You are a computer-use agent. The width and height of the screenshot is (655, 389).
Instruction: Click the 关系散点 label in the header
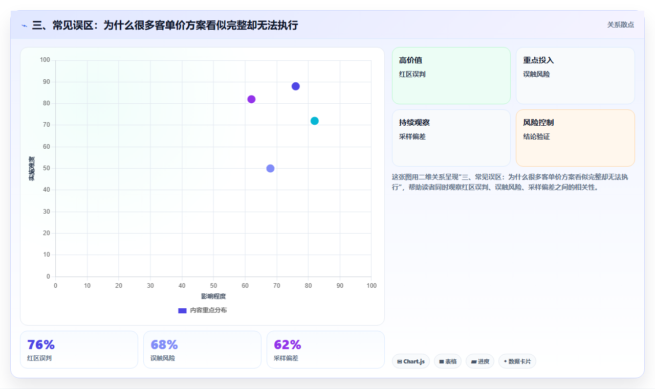620,25
